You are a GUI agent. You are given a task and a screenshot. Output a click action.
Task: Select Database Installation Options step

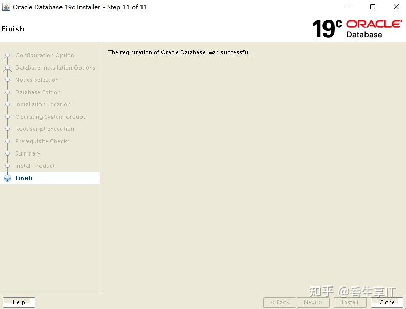55,68
